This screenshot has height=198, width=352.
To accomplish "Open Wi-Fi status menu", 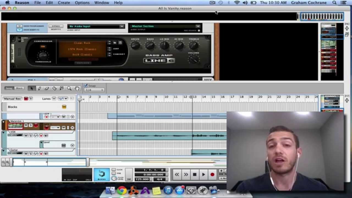I will coord(237,2).
